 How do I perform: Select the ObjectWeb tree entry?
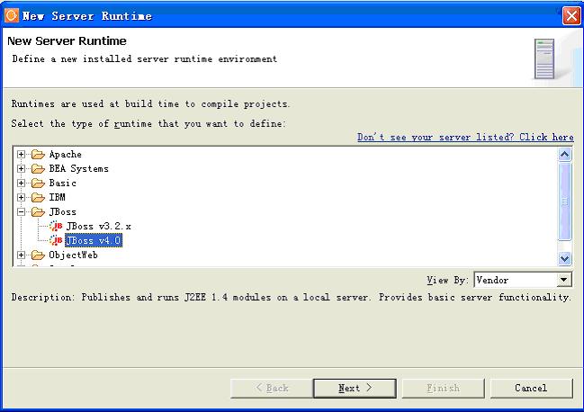point(74,255)
